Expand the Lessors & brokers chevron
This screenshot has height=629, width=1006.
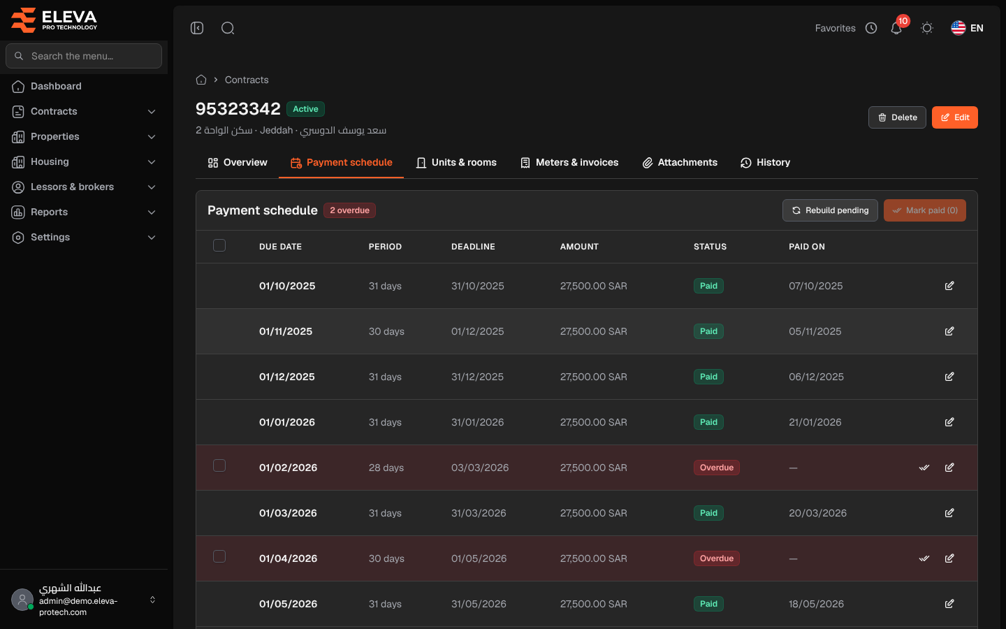pos(152,187)
